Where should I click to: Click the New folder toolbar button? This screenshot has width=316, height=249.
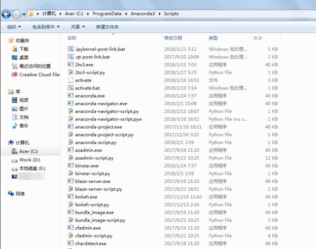pyautogui.click(x=107, y=27)
